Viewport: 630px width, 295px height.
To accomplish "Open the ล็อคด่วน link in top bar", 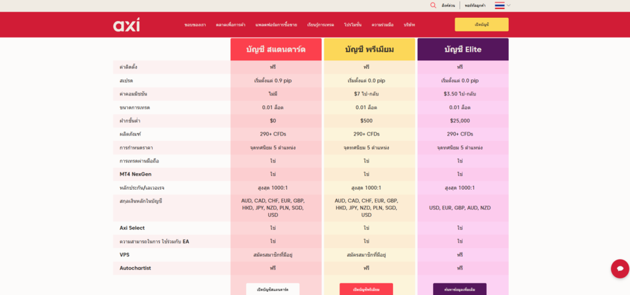I will tap(448, 6).
